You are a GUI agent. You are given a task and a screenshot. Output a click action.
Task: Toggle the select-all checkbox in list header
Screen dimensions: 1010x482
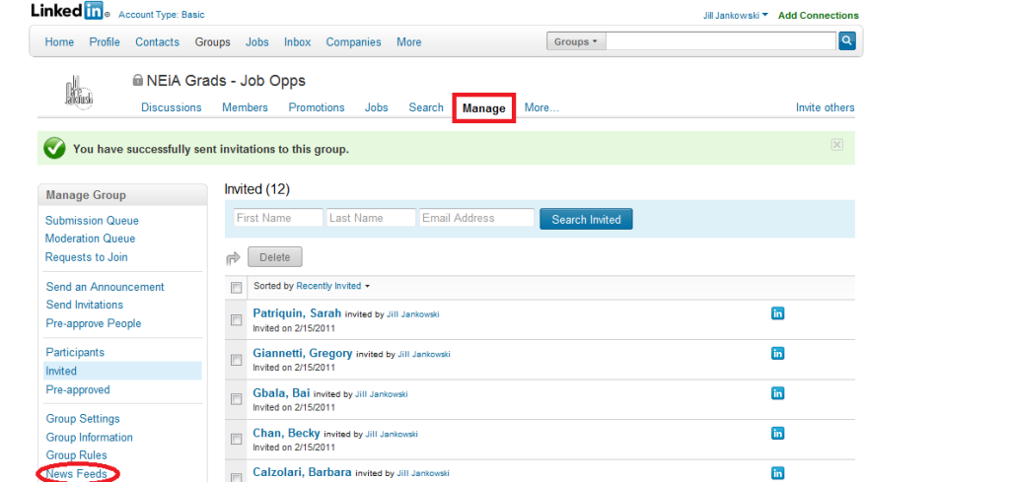pyautogui.click(x=237, y=288)
